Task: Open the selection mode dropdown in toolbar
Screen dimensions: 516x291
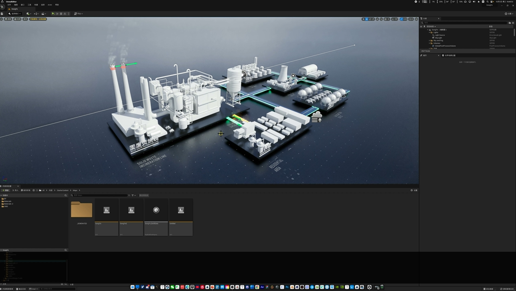Action: click(15, 14)
